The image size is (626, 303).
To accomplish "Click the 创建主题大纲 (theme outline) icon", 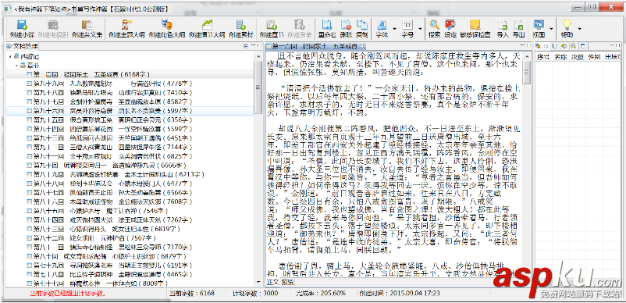I will coord(126,25).
